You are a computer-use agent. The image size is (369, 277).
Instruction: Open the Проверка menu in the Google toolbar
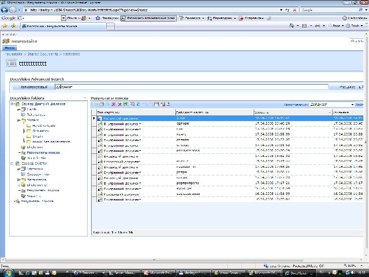click(192, 18)
